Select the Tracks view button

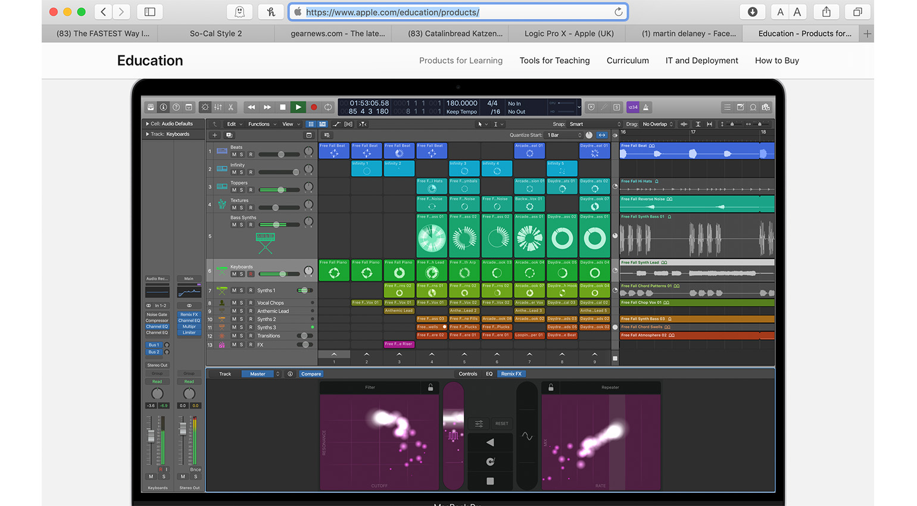(x=322, y=124)
